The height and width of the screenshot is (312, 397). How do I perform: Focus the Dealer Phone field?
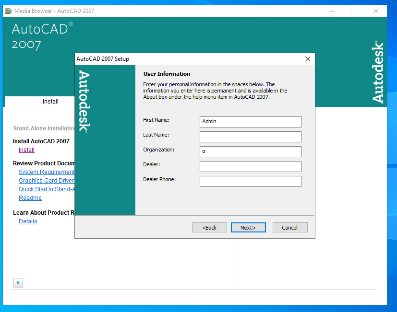tap(250, 181)
